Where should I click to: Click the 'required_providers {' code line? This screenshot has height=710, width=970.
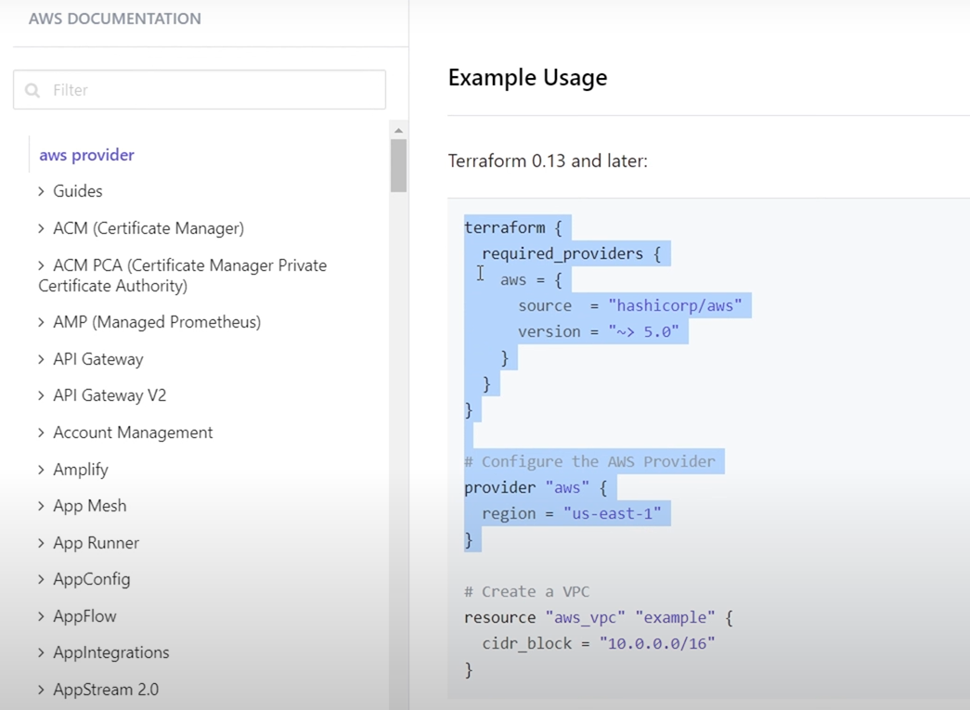click(572, 253)
